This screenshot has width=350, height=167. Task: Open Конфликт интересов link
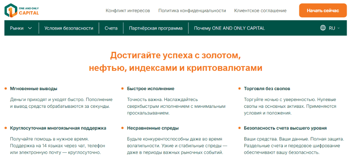click(x=128, y=11)
